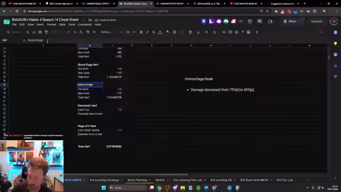Open the comments panel icon

[x=259, y=21]
